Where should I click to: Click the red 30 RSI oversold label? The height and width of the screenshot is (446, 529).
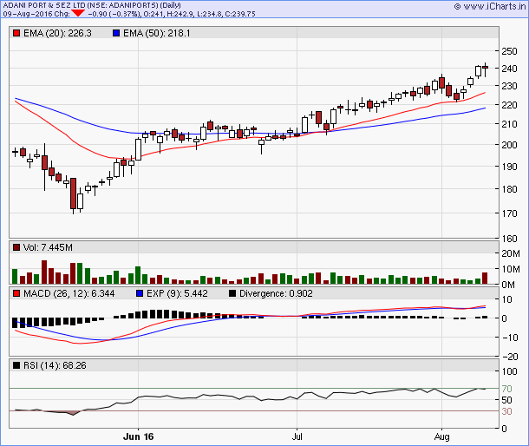click(x=506, y=411)
